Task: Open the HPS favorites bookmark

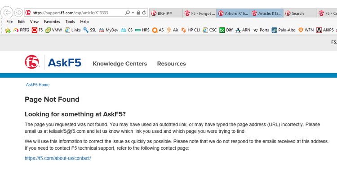Action: click(x=142, y=30)
